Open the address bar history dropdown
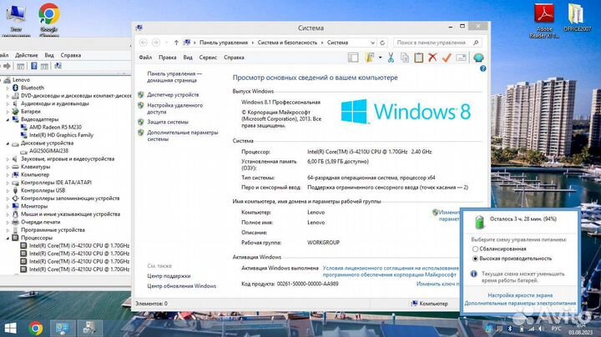This screenshot has width=601, height=337. tap(372, 43)
